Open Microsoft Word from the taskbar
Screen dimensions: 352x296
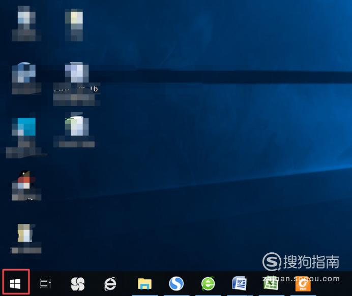(x=239, y=283)
